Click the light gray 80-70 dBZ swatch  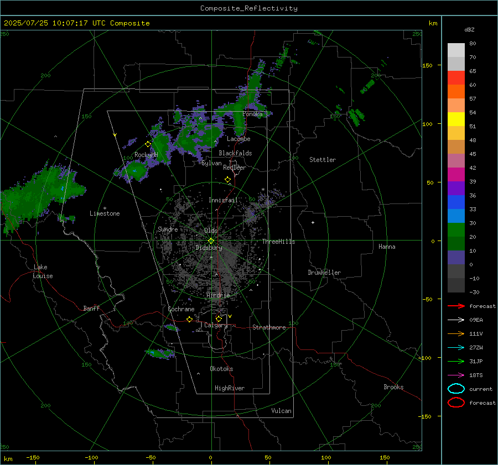point(456,50)
